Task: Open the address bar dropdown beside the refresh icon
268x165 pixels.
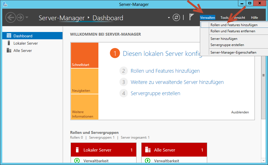Action: pyautogui.click(x=169, y=18)
